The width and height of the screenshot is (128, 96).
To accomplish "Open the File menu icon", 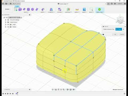I will 6,4.
